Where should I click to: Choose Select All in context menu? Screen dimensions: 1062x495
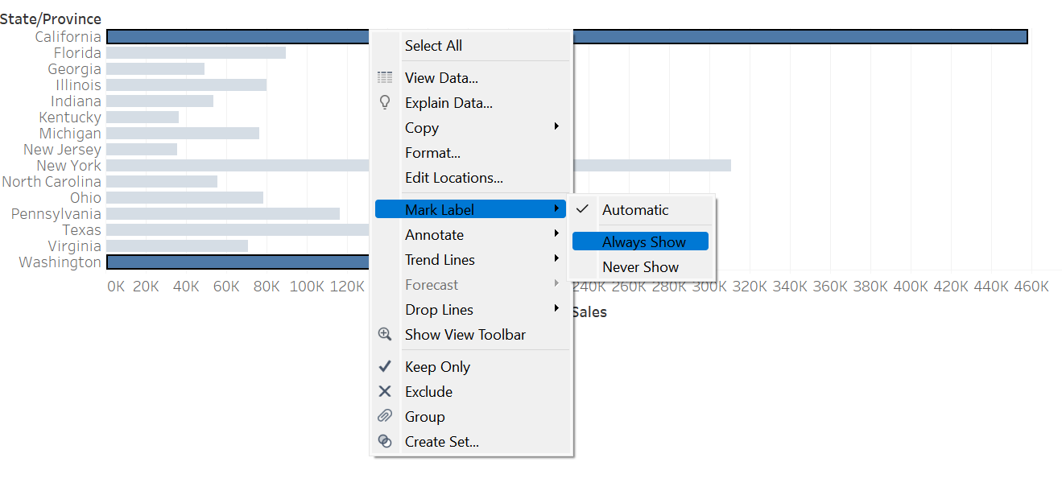[471, 46]
